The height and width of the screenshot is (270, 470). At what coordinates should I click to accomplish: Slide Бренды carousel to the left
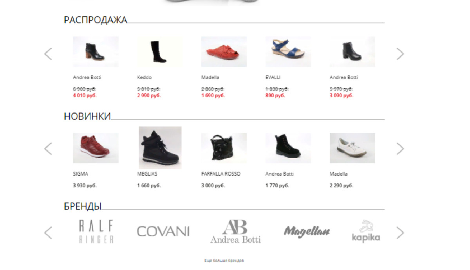click(48, 232)
